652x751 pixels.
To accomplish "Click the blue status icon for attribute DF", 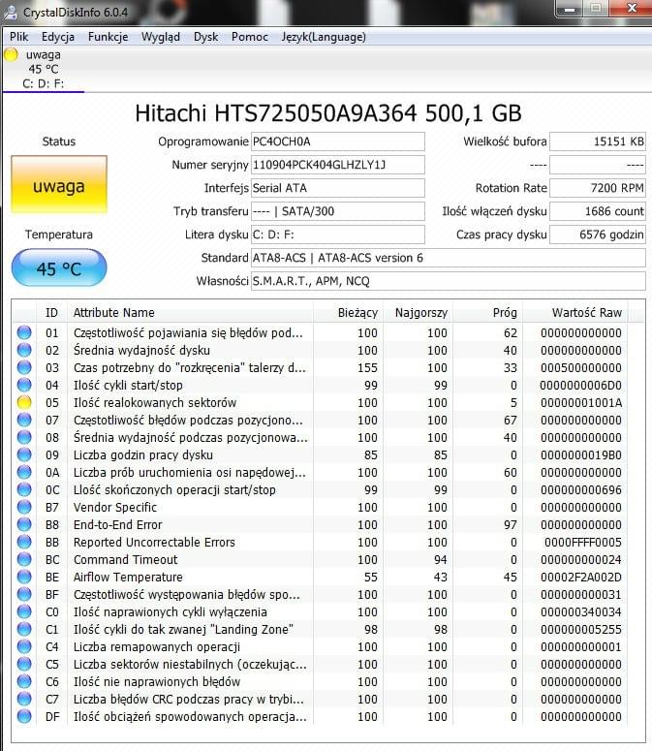I will (x=24, y=716).
